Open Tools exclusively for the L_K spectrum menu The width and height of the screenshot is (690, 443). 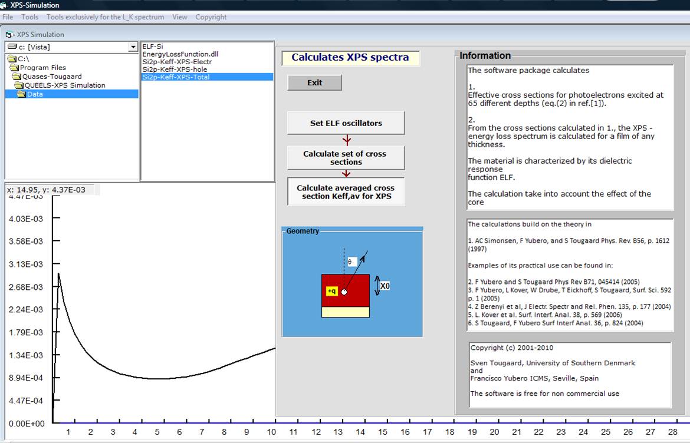105,17
